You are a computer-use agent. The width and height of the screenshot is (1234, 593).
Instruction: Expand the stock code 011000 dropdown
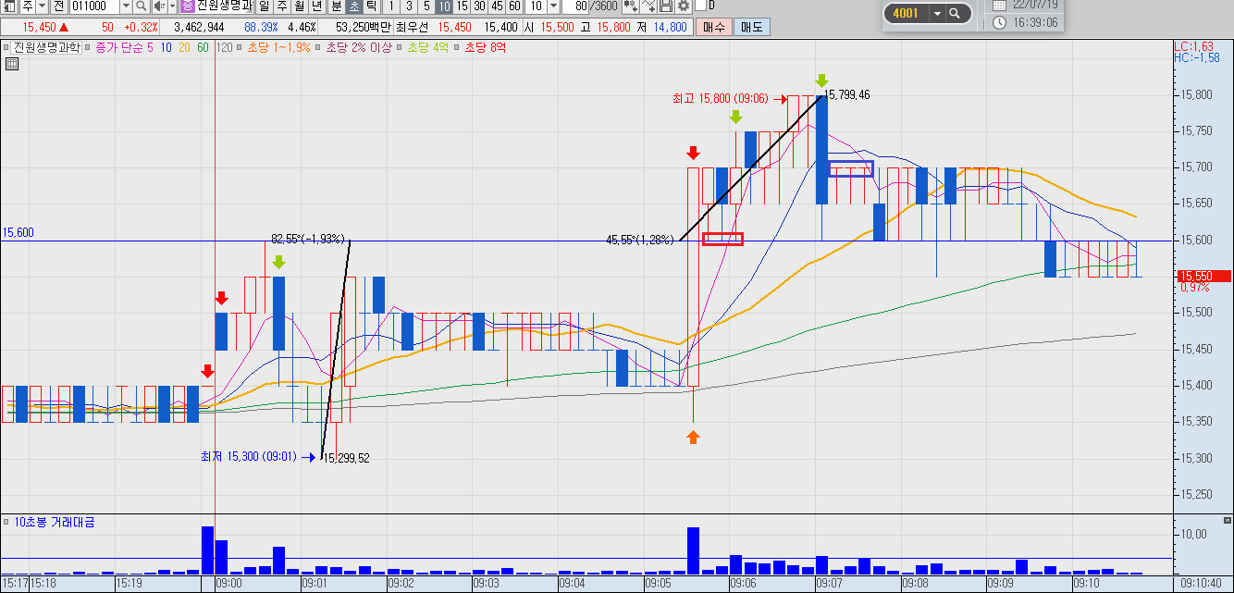[126, 6]
